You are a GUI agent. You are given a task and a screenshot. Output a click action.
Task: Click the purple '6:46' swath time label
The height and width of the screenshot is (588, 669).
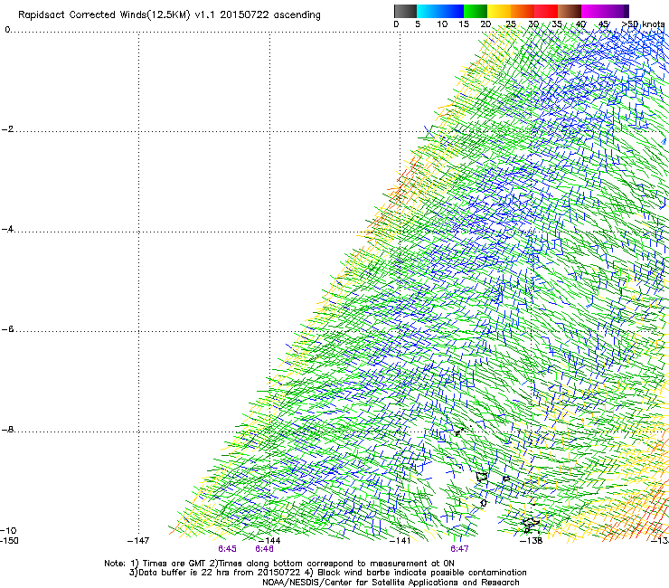[x=265, y=549]
